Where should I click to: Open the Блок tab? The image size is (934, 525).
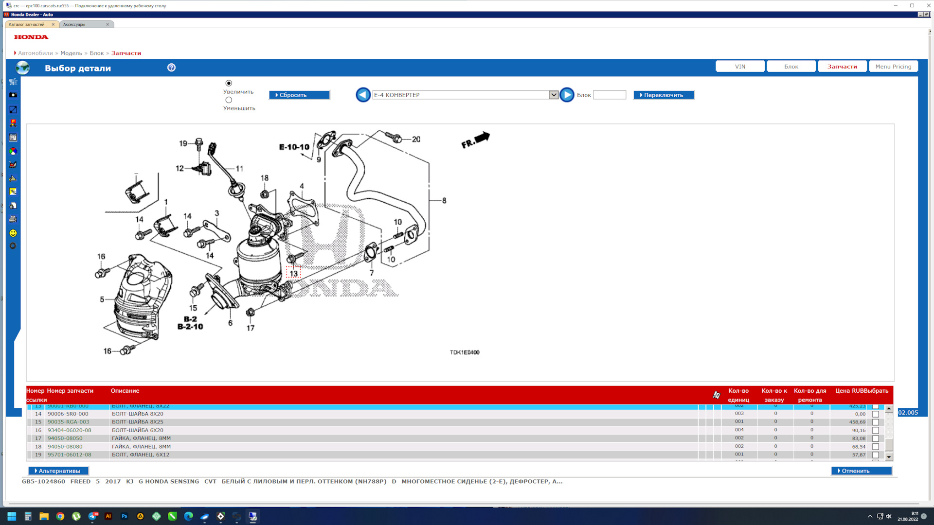tap(791, 67)
